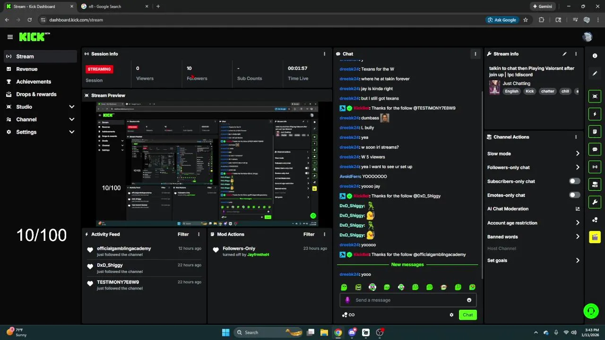Click the pencil icon in right rail
The width and height of the screenshot is (605, 340).
pos(595,73)
